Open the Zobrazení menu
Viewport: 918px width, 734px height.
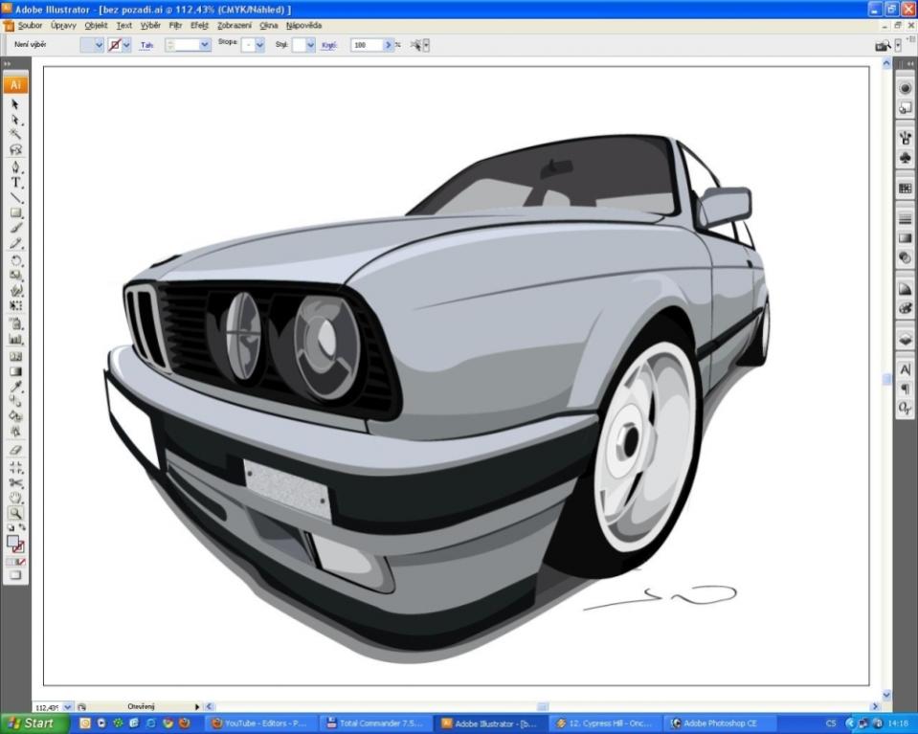[x=235, y=25]
